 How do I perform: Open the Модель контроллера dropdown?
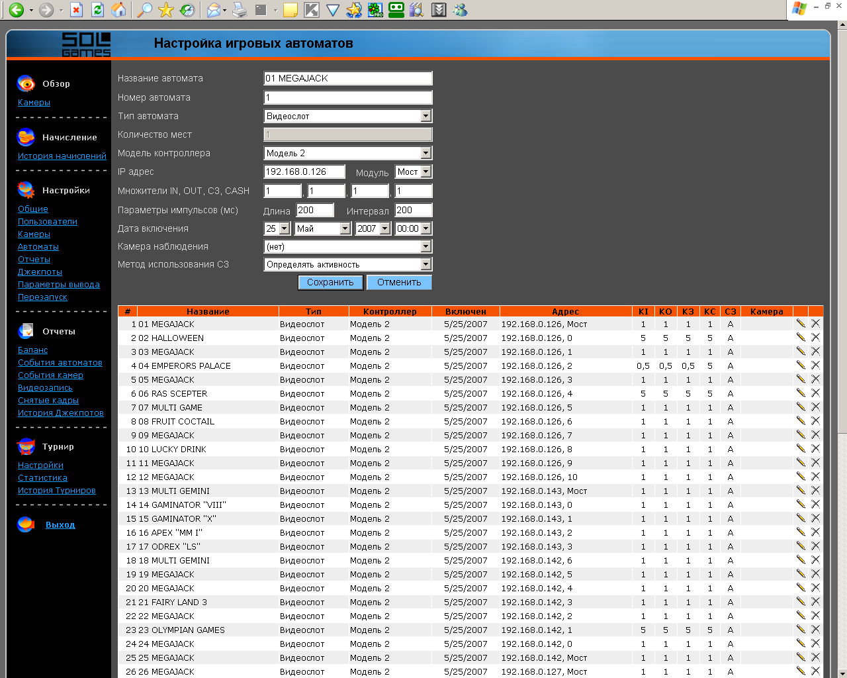point(348,153)
